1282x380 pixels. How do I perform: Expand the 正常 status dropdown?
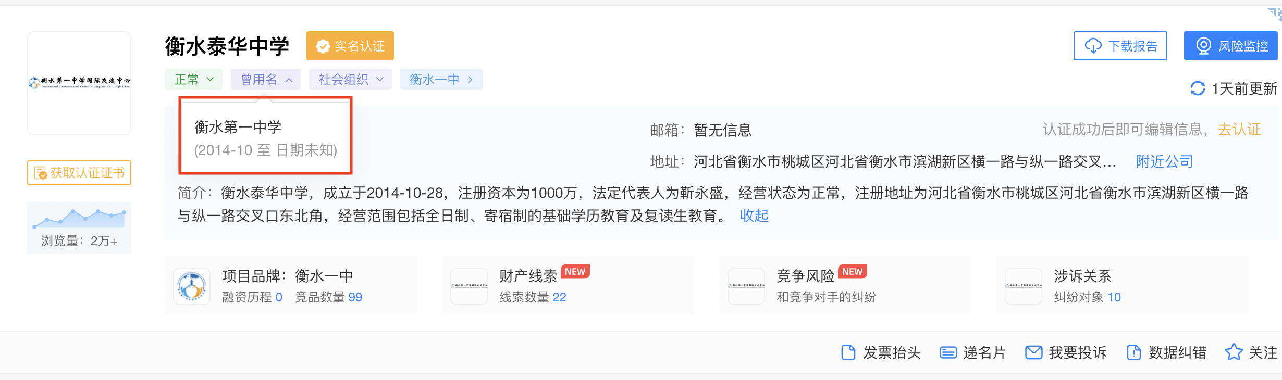[x=193, y=79]
